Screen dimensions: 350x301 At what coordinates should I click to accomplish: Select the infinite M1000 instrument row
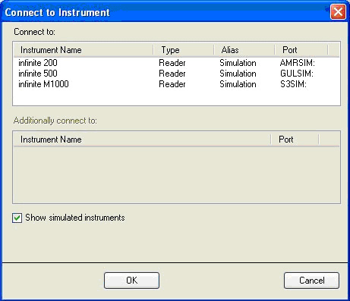176,84
